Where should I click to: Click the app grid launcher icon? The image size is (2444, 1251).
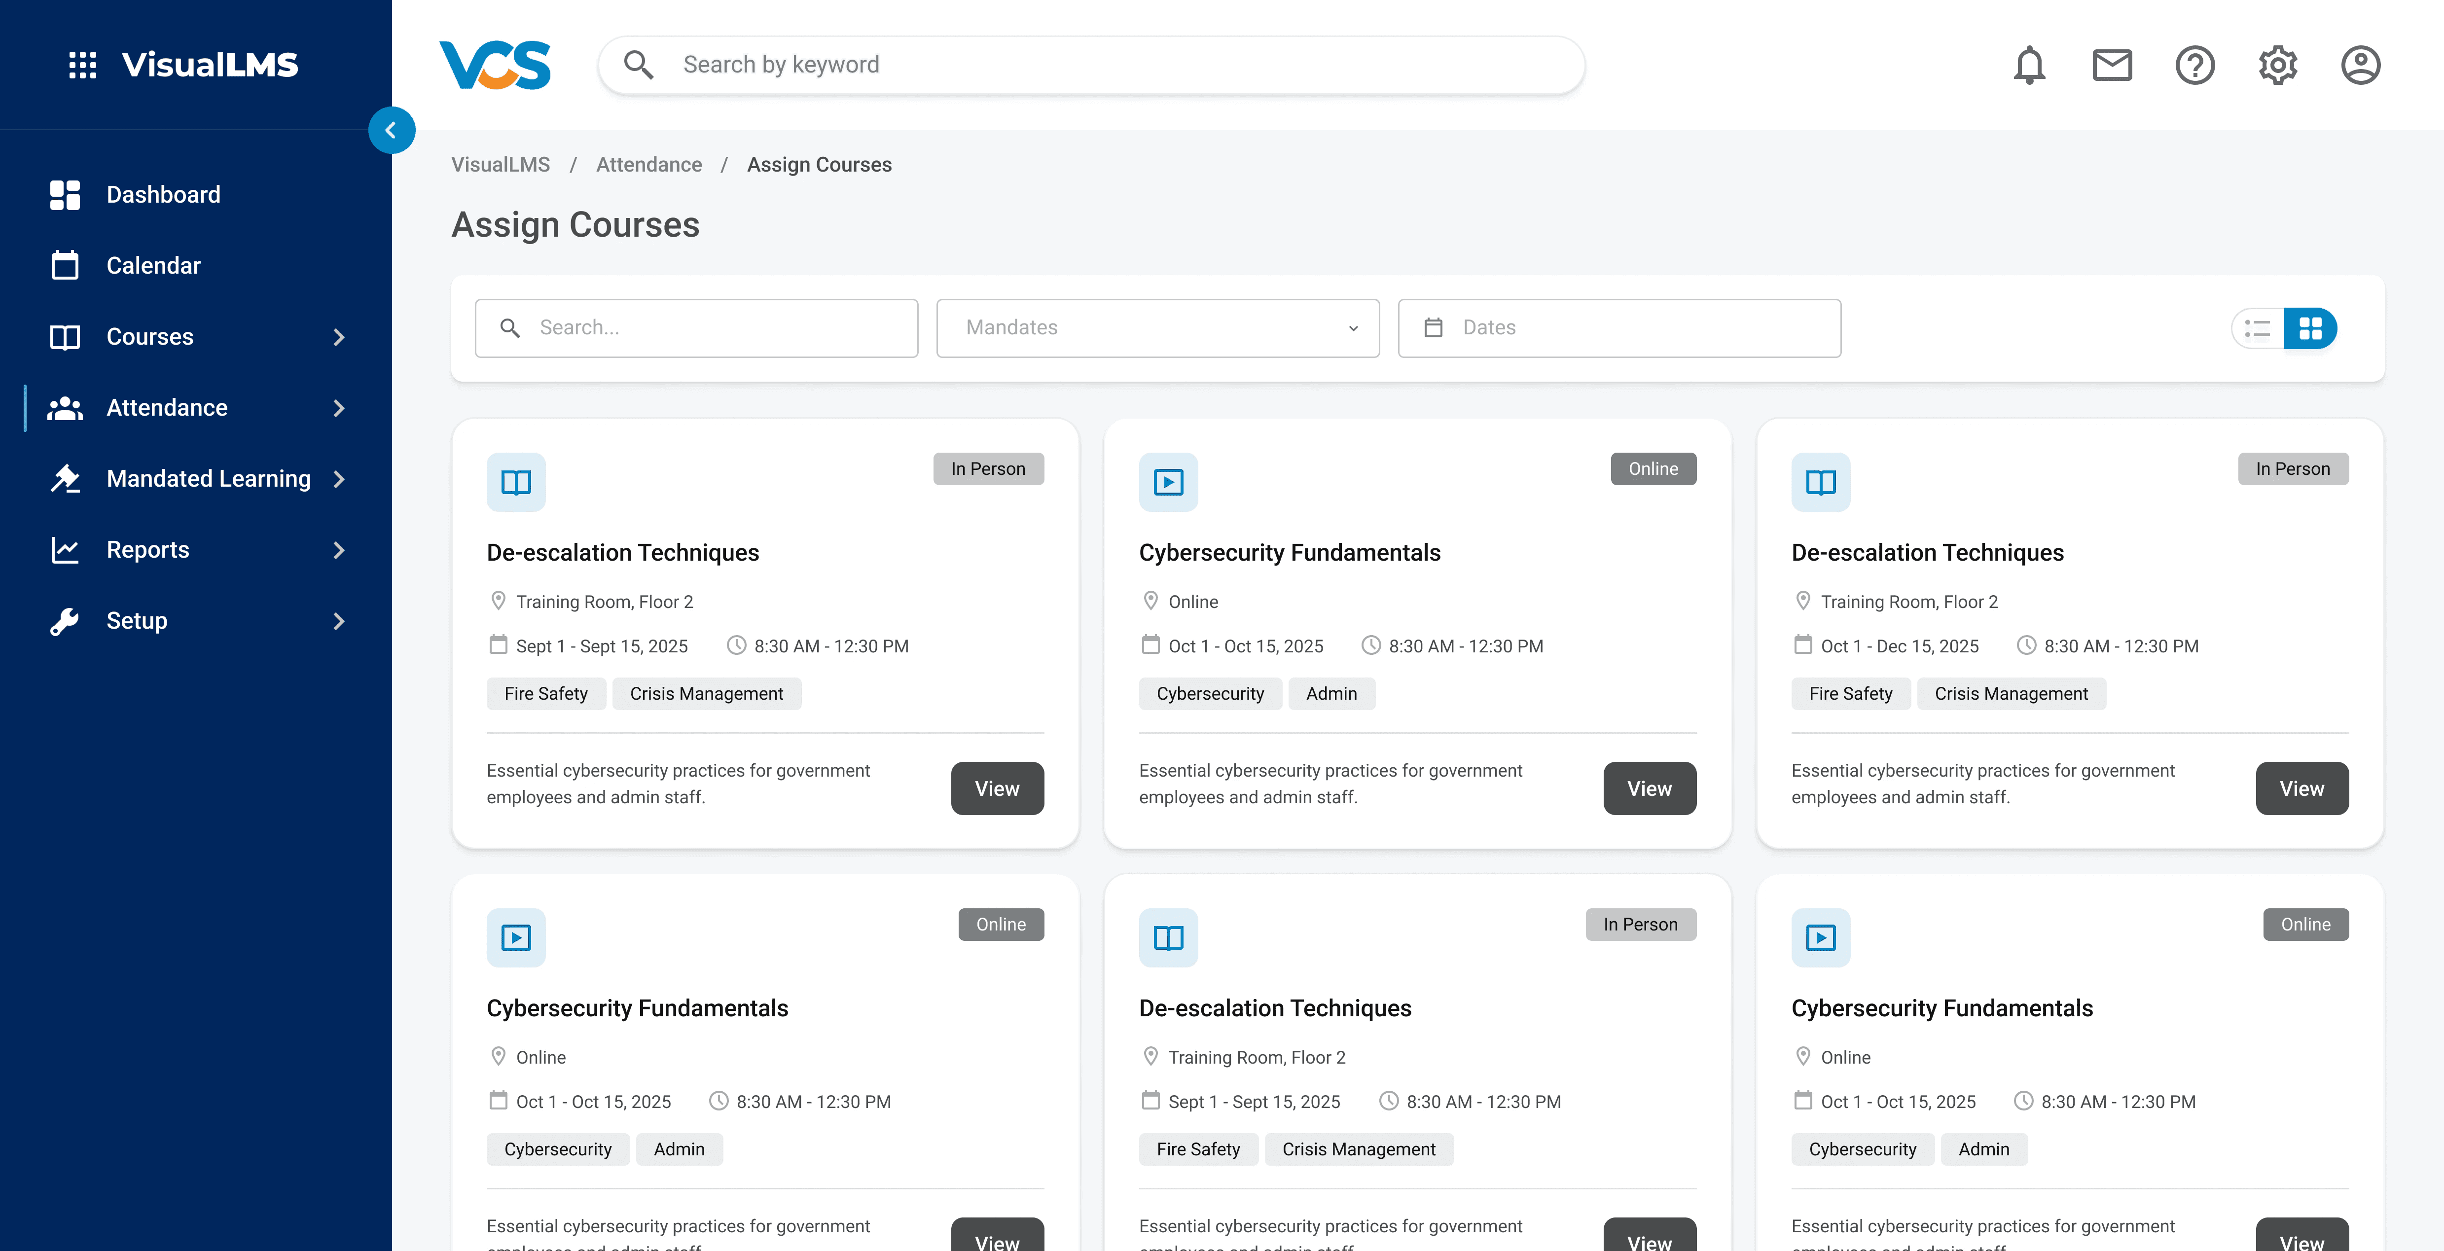click(82, 65)
